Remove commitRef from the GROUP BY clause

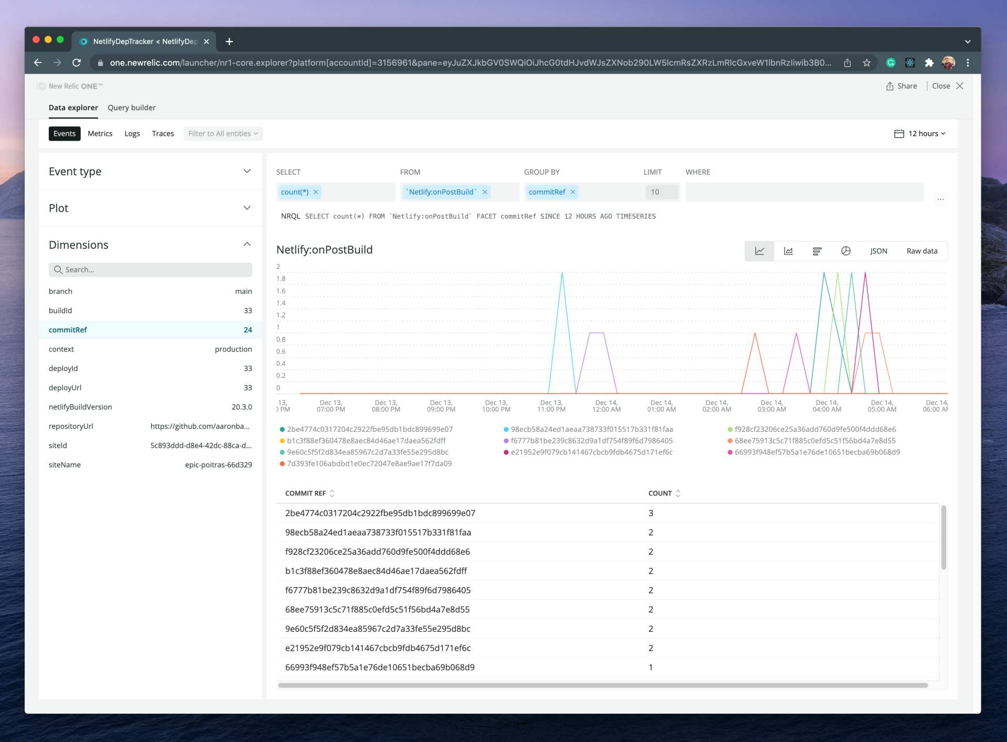pyautogui.click(x=573, y=192)
